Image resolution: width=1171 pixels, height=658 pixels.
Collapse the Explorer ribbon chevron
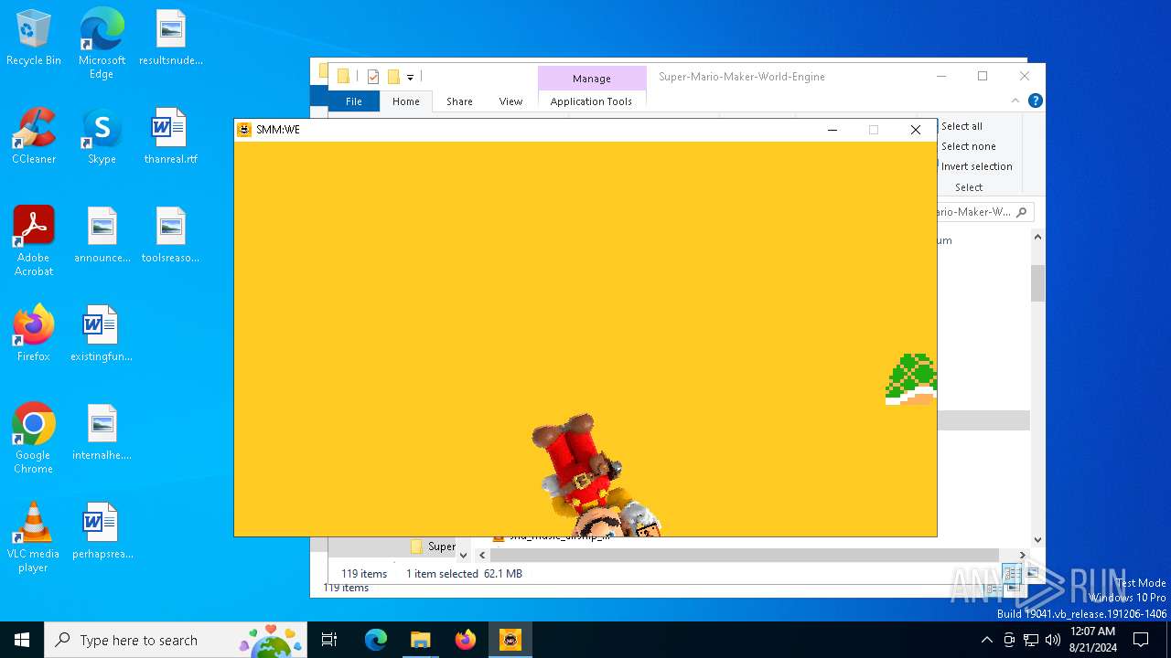click(x=1015, y=101)
